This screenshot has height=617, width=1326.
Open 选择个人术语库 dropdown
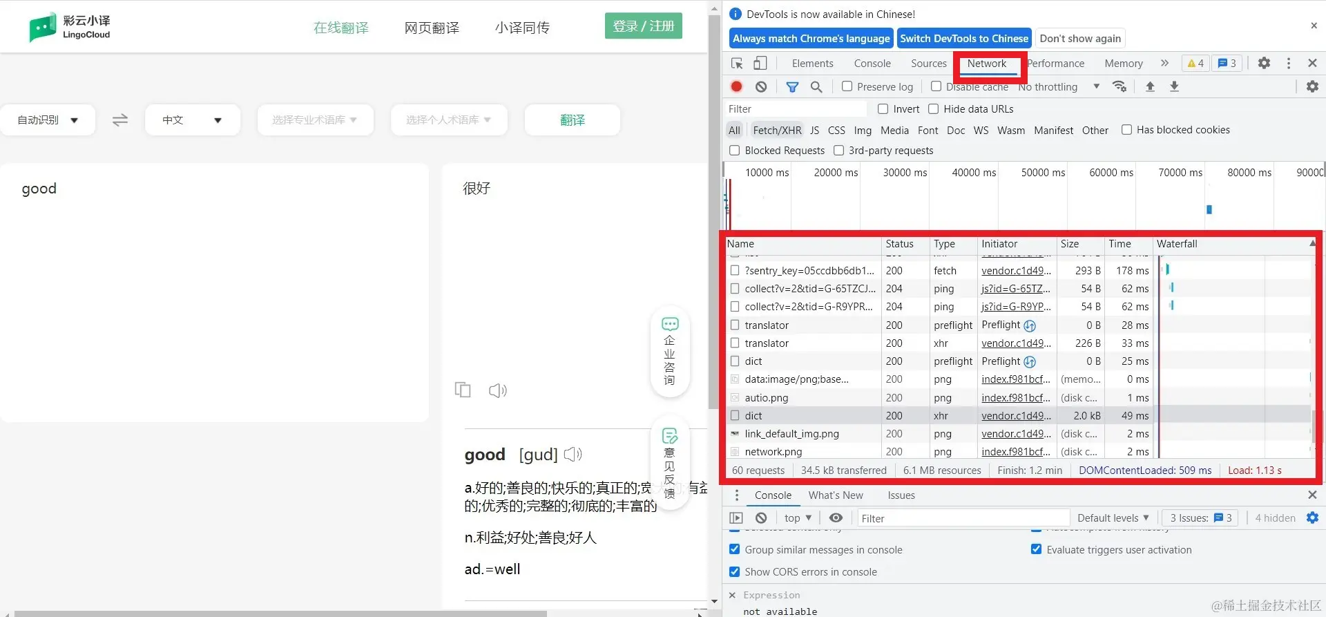point(449,120)
